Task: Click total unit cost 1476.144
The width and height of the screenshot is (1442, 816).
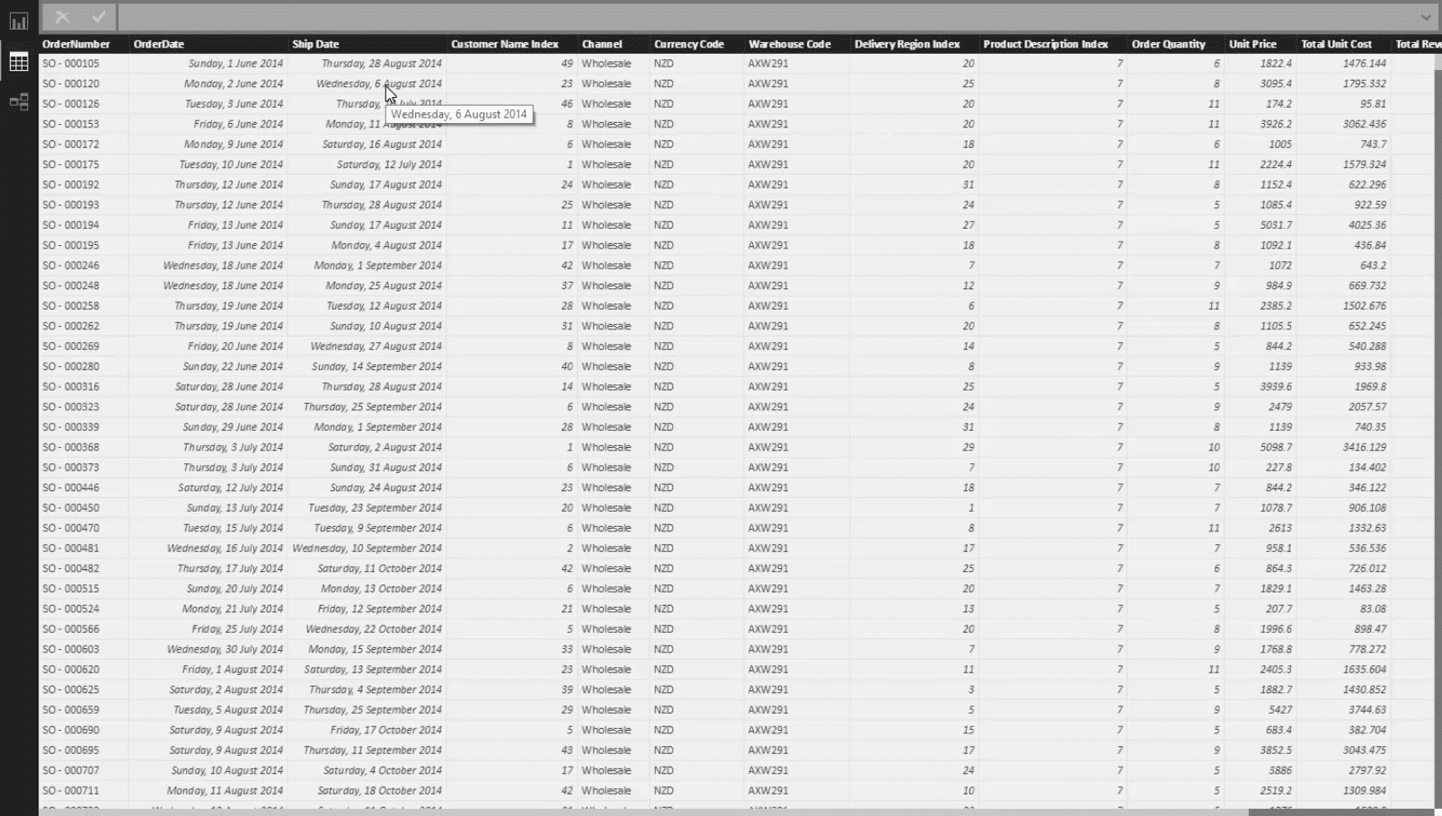Action: coord(1365,64)
